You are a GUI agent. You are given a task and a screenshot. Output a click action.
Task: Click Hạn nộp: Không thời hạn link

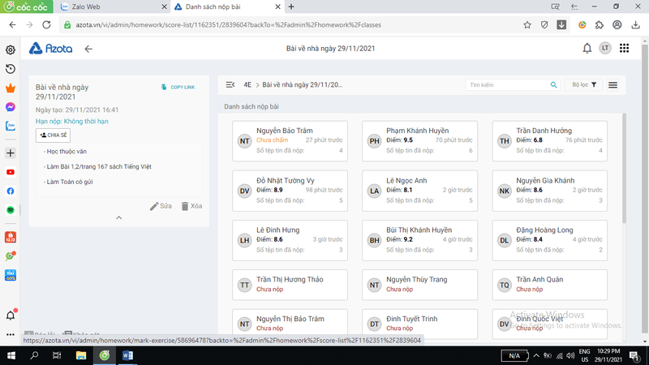72,121
